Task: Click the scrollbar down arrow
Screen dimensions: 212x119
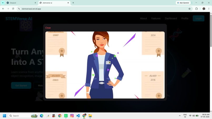Action: tap(211, 111)
